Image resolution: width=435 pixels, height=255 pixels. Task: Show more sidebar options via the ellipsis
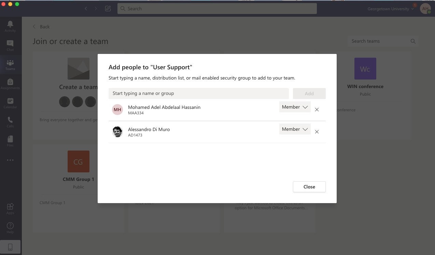click(10, 160)
